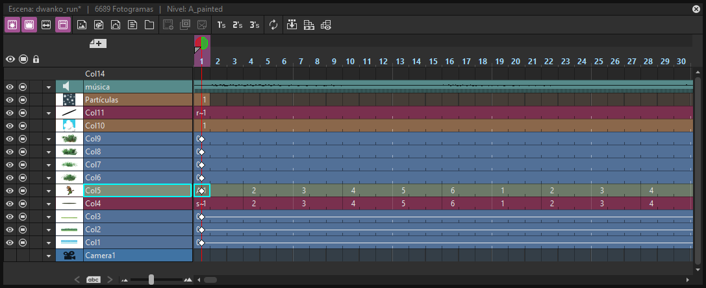Viewport: 706px width, 288px height.
Task: Click the folder icon in toolbar
Action: (149, 25)
